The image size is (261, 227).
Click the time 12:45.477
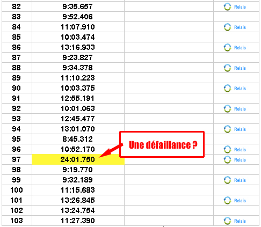click(77, 119)
